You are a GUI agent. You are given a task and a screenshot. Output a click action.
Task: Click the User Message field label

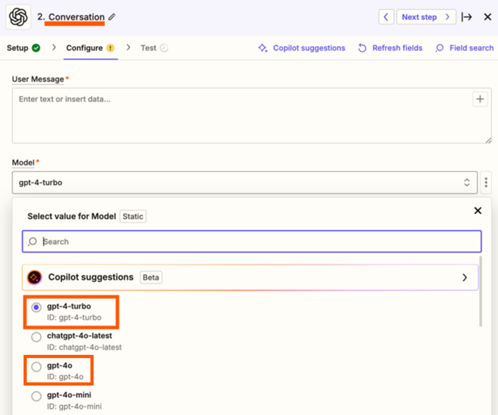click(38, 79)
